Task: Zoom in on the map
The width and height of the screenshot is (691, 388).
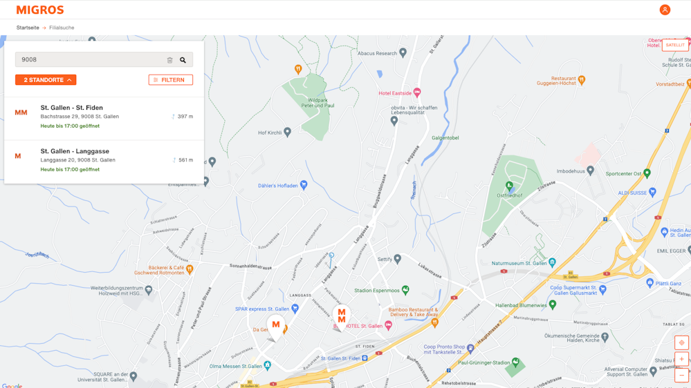Action: 681,359
